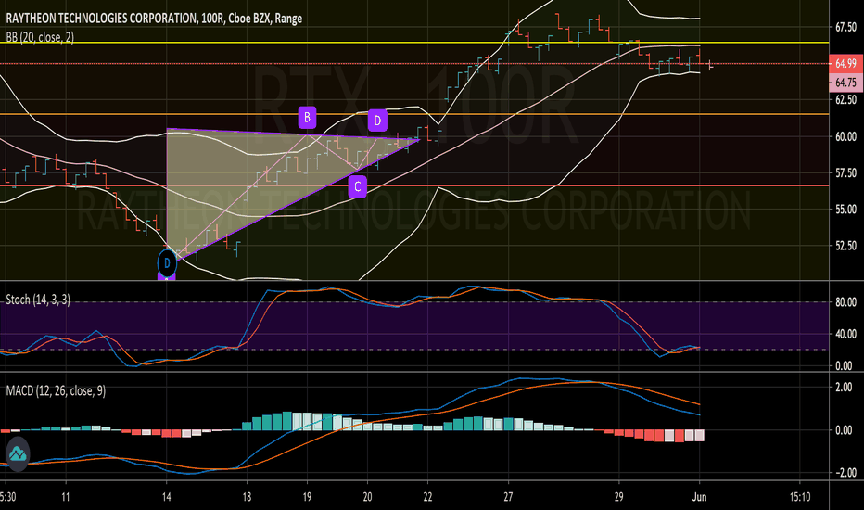Select the purple B pattern point label
The width and height of the screenshot is (864, 510).
coord(307,118)
